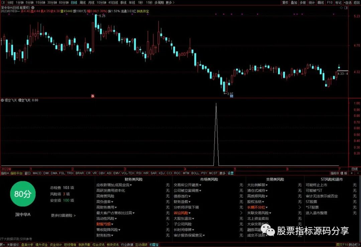Open 长期不分红 detail arrow

click(x=299, y=207)
